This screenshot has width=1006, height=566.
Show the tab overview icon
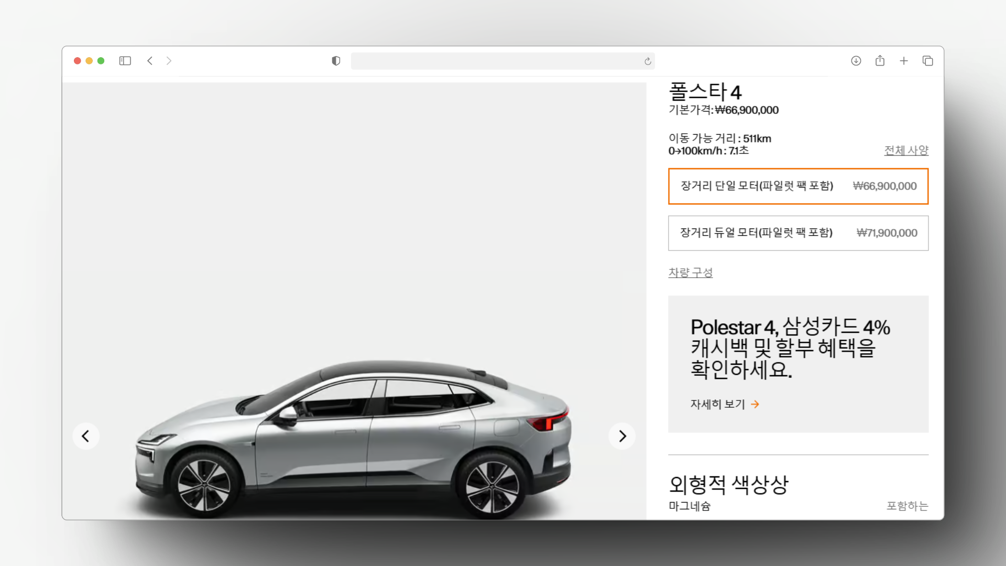click(927, 61)
